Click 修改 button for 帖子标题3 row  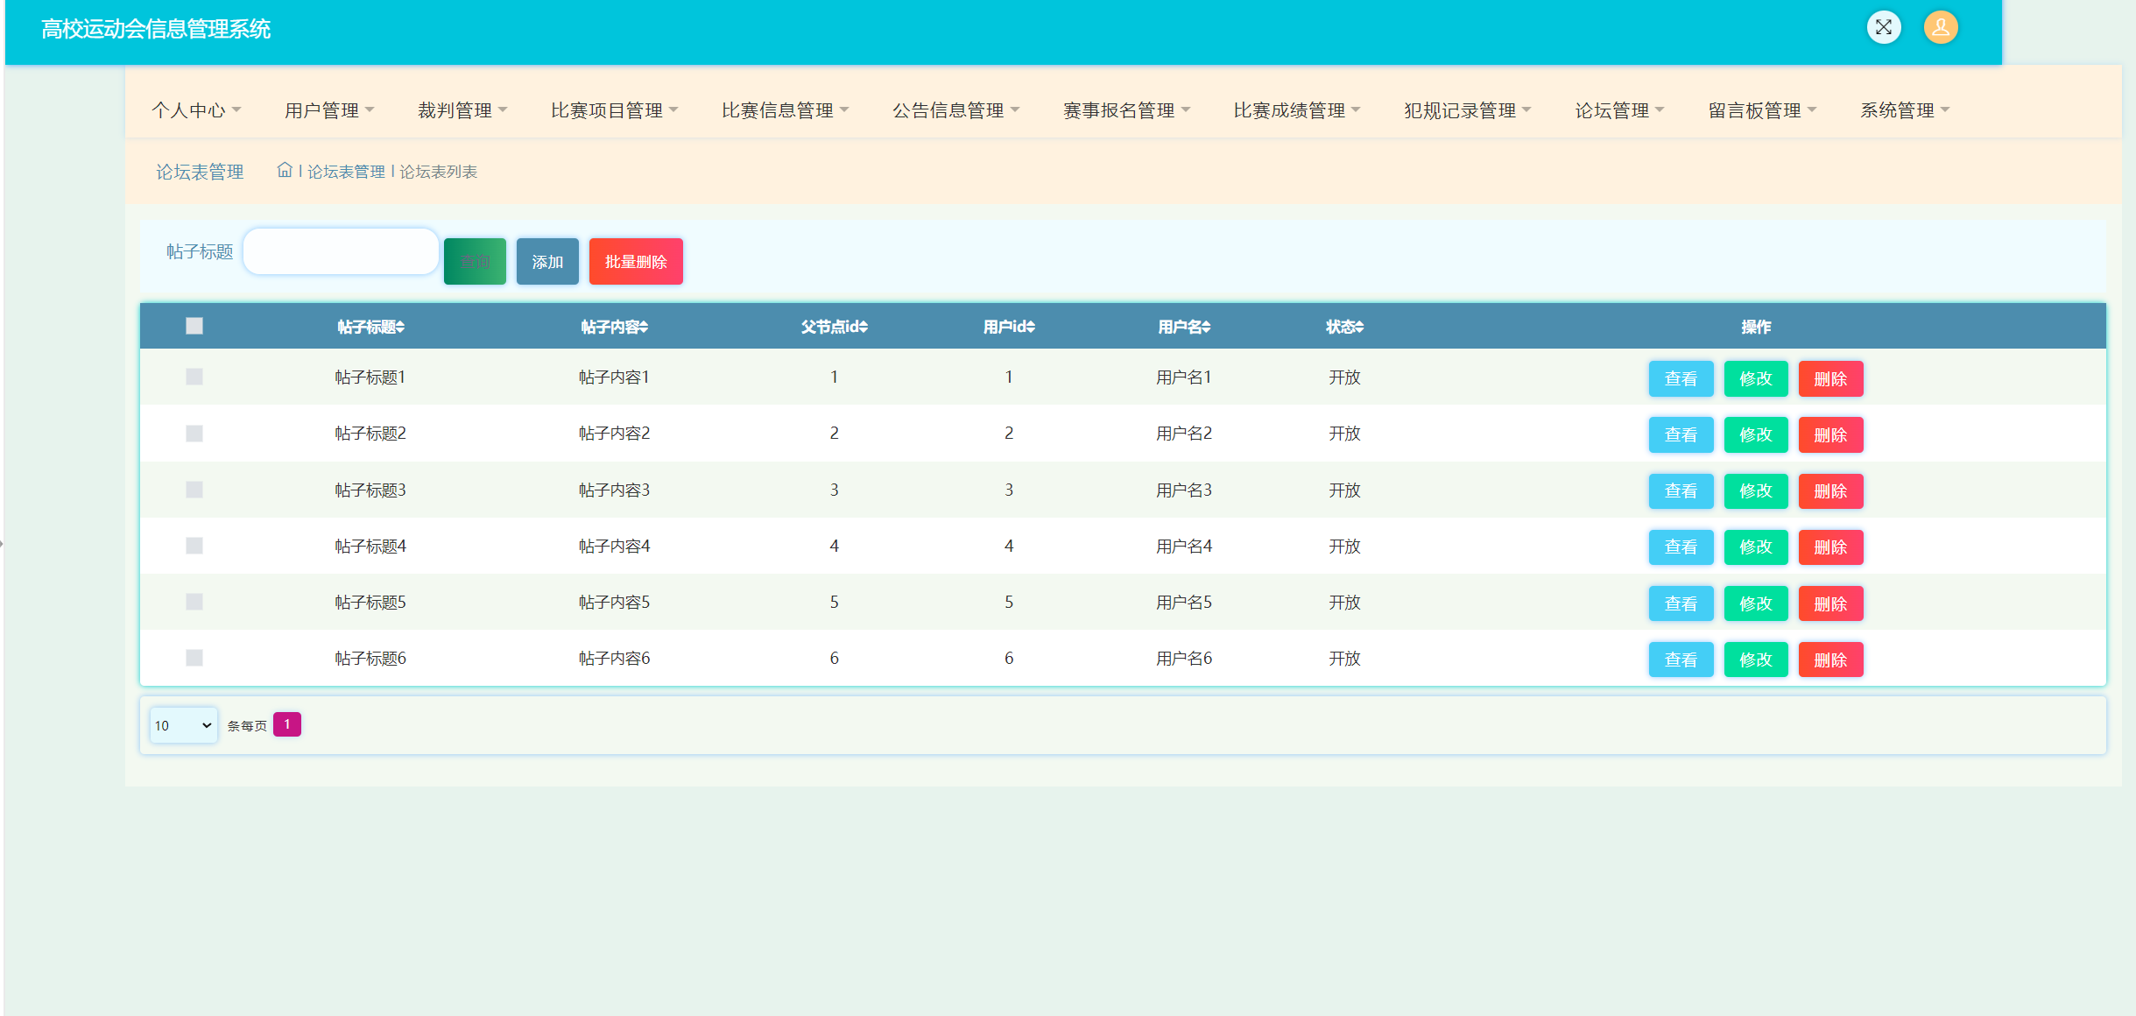1755,491
